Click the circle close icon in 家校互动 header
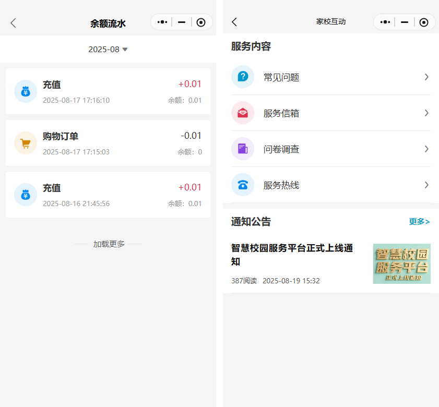This screenshot has width=439, height=407. click(x=424, y=22)
